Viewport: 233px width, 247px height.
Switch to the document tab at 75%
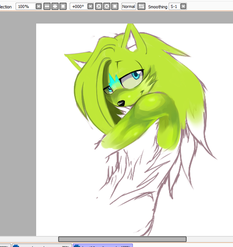pos(42,245)
